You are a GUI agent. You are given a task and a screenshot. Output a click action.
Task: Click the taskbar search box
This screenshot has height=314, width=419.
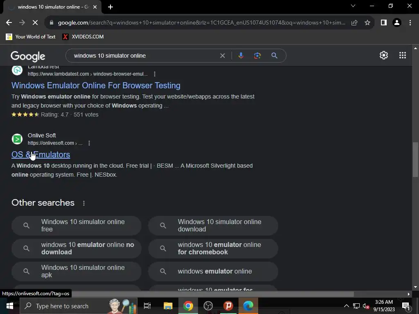(x=79, y=306)
